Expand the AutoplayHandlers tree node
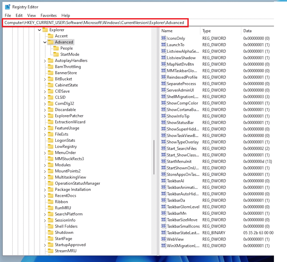This screenshot has width=287, height=262. pos(45,61)
